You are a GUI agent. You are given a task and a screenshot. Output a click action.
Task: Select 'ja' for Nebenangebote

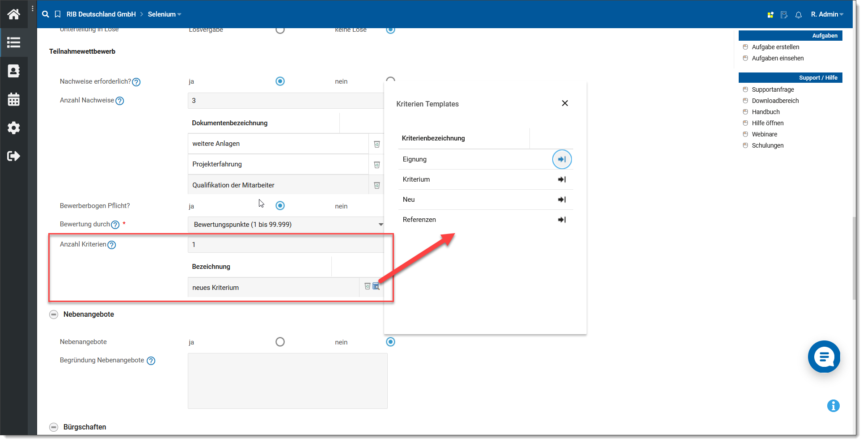(280, 342)
